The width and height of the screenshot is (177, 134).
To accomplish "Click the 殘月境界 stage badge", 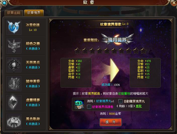I will click(x=117, y=39).
